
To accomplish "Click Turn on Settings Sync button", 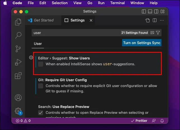I will (x=142, y=43).
